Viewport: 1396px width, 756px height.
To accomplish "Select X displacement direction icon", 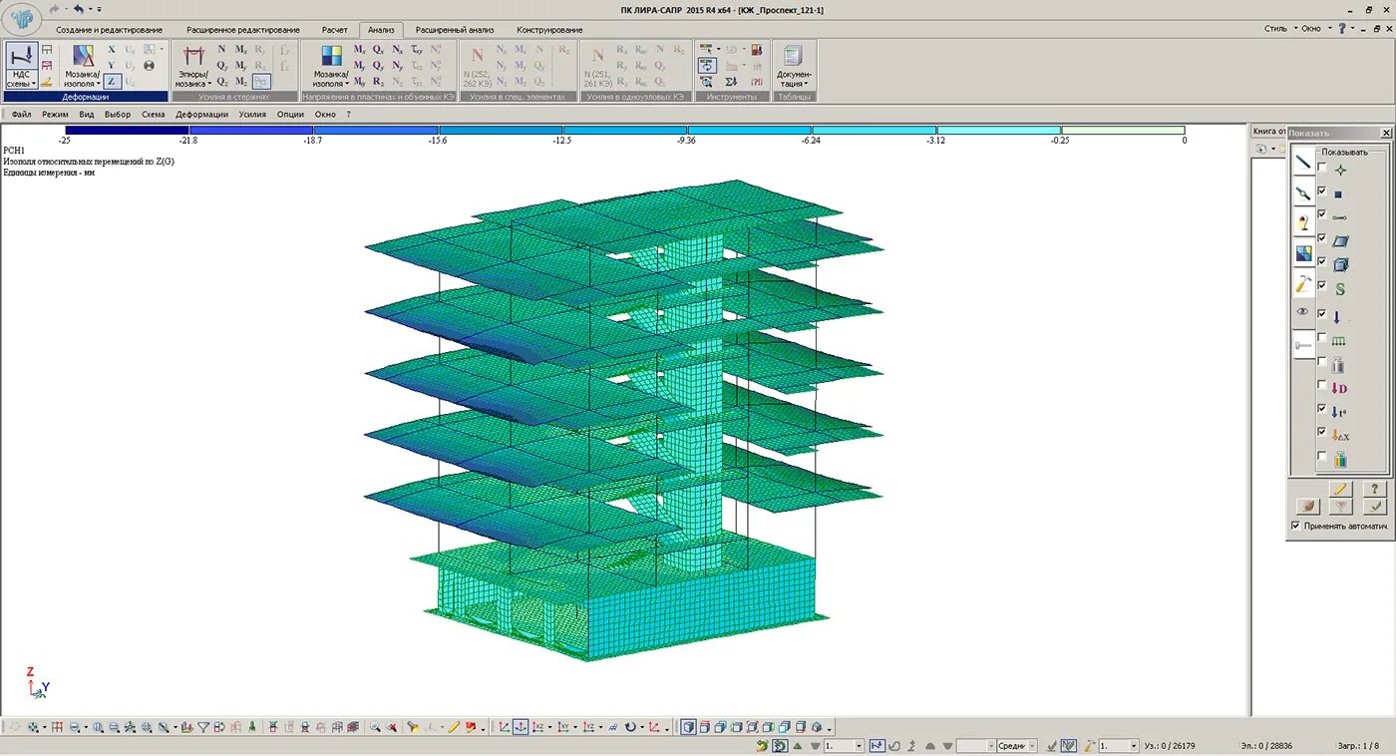I will 112,49.
